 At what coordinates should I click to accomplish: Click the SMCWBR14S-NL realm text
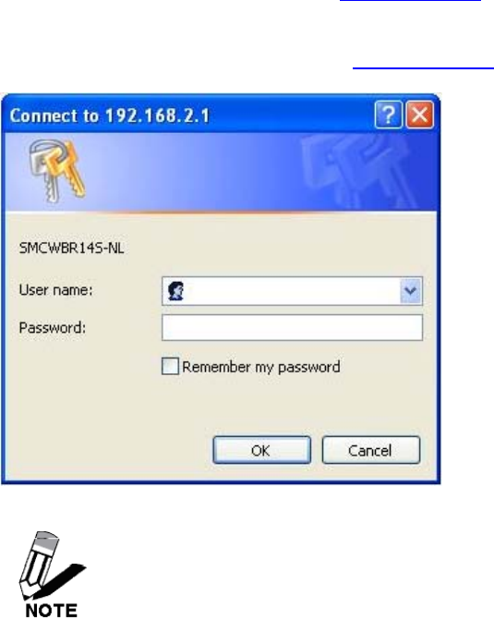pyautogui.click(x=71, y=249)
